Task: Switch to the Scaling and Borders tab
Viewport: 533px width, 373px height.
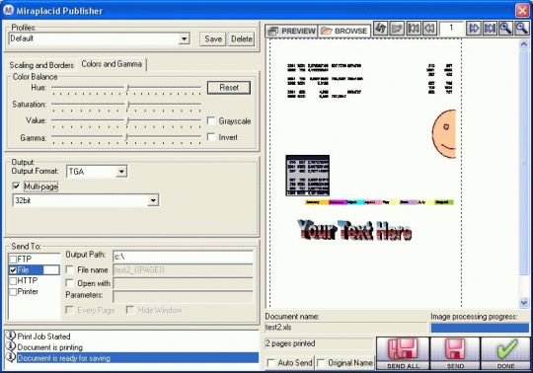Action: coord(41,65)
